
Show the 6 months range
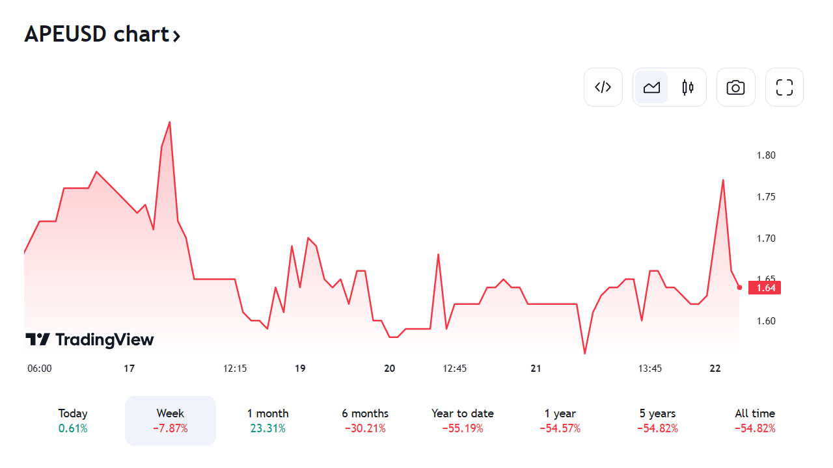(365, 421)
